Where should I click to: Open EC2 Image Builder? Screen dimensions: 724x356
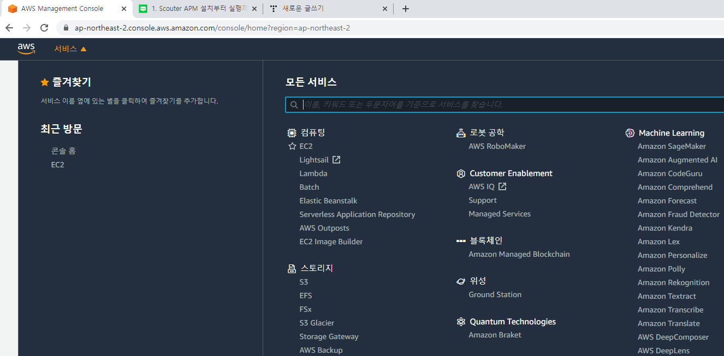(331, 242)
